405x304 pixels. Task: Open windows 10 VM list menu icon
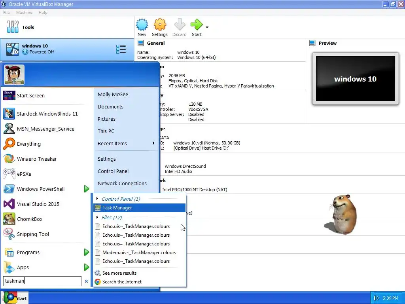click(x=121, y=49)
